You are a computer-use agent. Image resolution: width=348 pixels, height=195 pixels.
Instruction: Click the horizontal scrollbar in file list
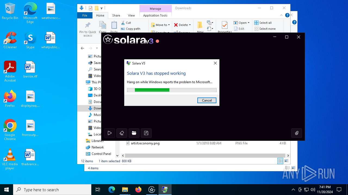tap(205, 156)
